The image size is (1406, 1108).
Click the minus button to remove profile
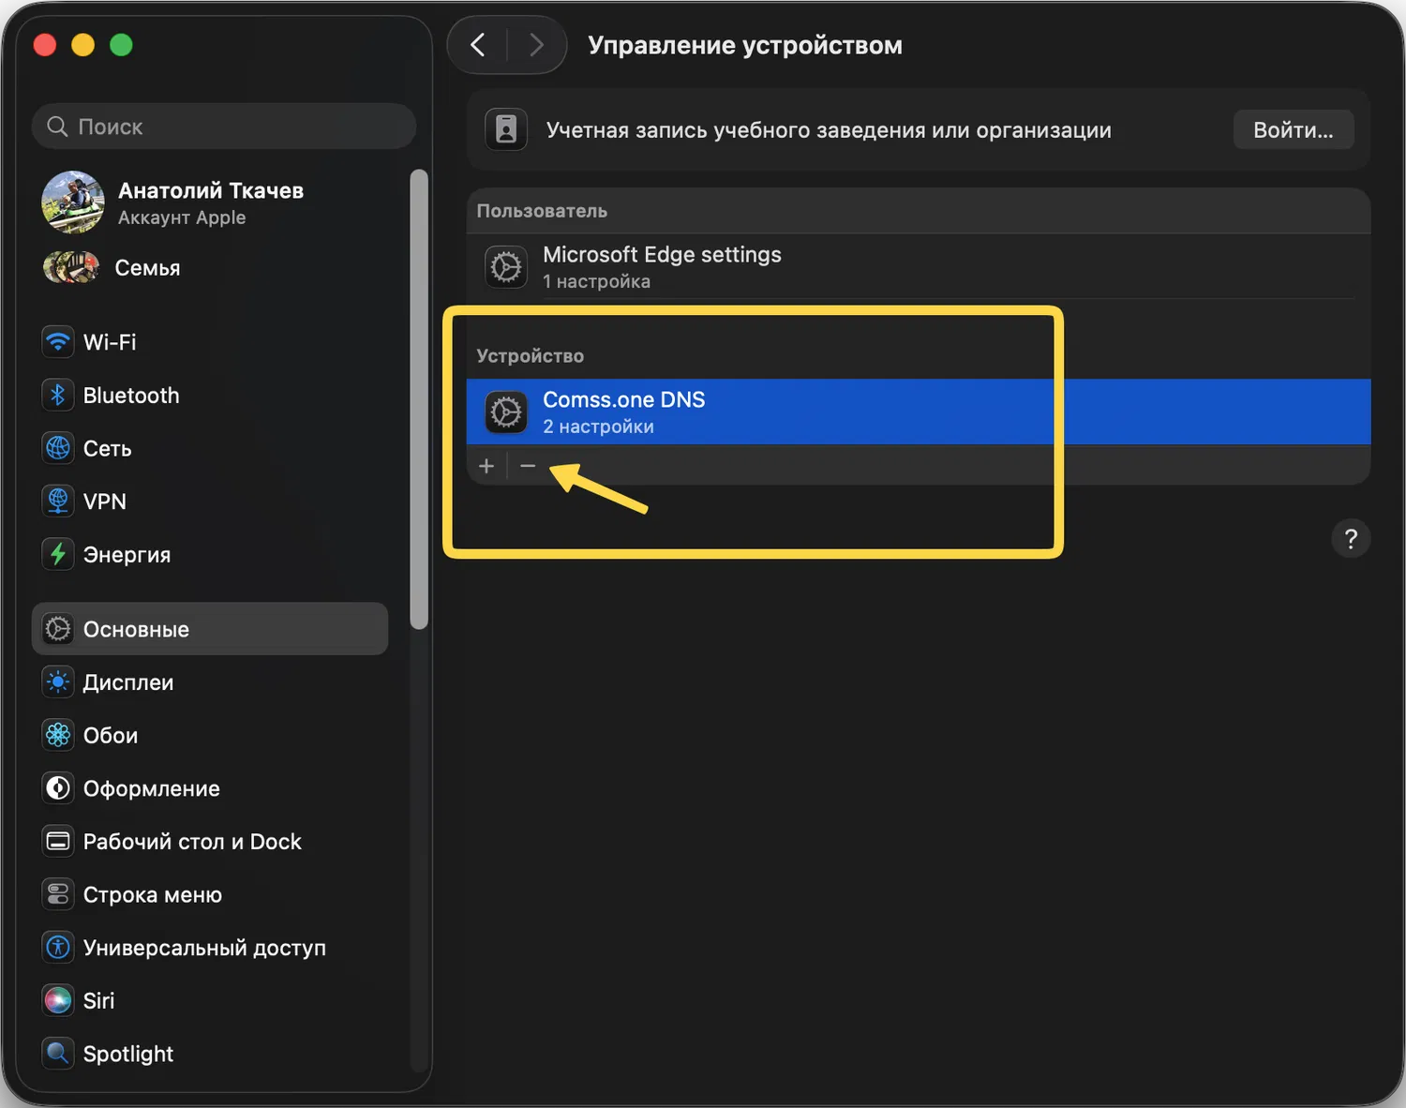[x=528, y=466]
